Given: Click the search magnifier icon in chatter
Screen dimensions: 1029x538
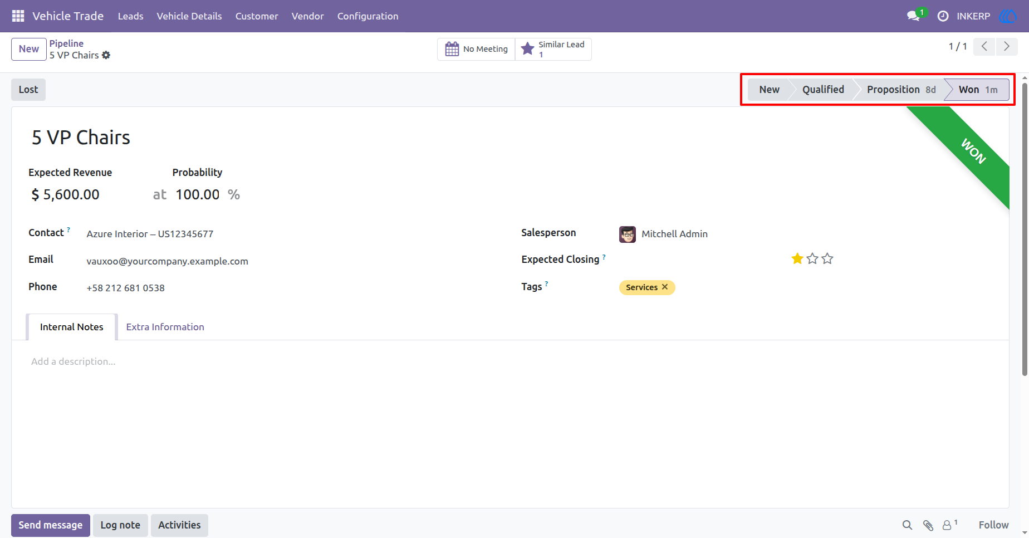Looking at the screenshot, I should (907, 525).
